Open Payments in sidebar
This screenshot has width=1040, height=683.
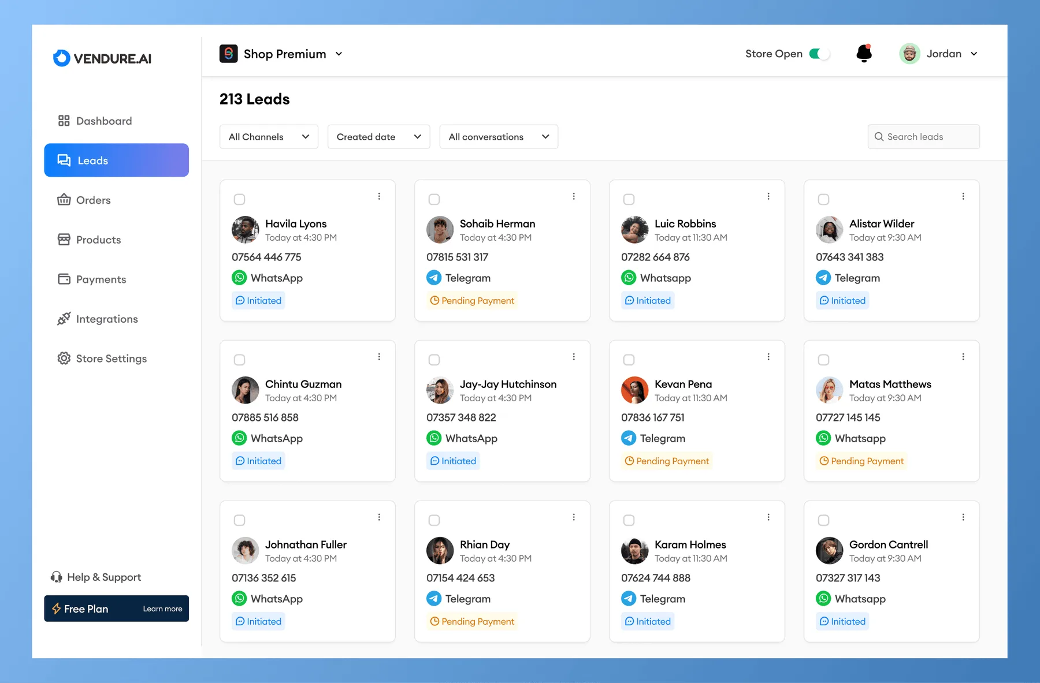[91, 279]
